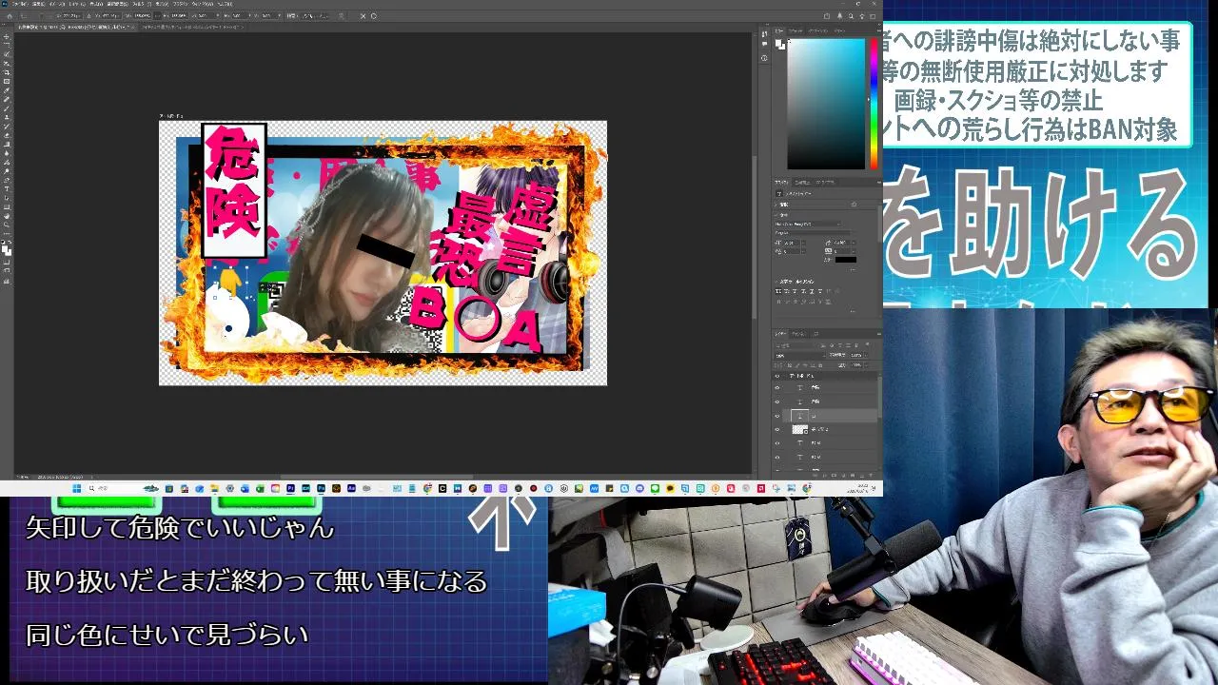Select the Object Selection tool
Screen dimensions: 1218x685
tap(7, 63)
